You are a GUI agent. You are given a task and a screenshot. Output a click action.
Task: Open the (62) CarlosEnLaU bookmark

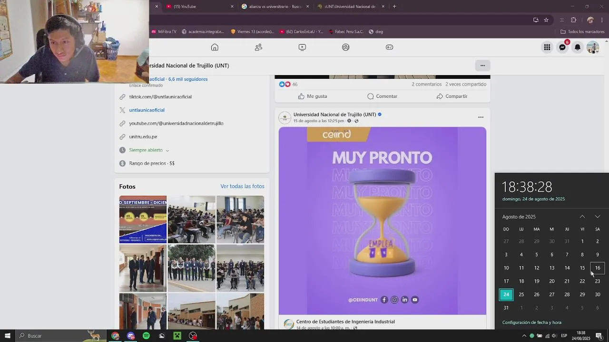(x=301, y=31)
